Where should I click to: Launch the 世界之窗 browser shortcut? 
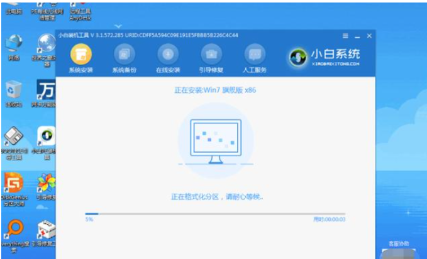[x=47, y=50]
